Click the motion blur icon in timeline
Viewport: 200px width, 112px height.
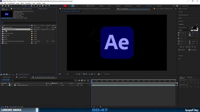(85, 80)
